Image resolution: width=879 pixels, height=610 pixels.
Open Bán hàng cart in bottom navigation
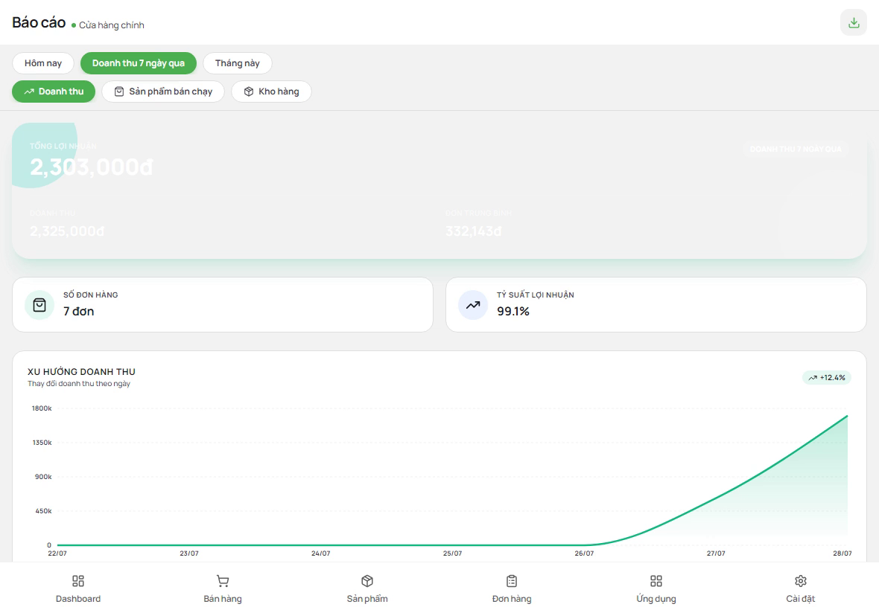[x=223, y=588]
